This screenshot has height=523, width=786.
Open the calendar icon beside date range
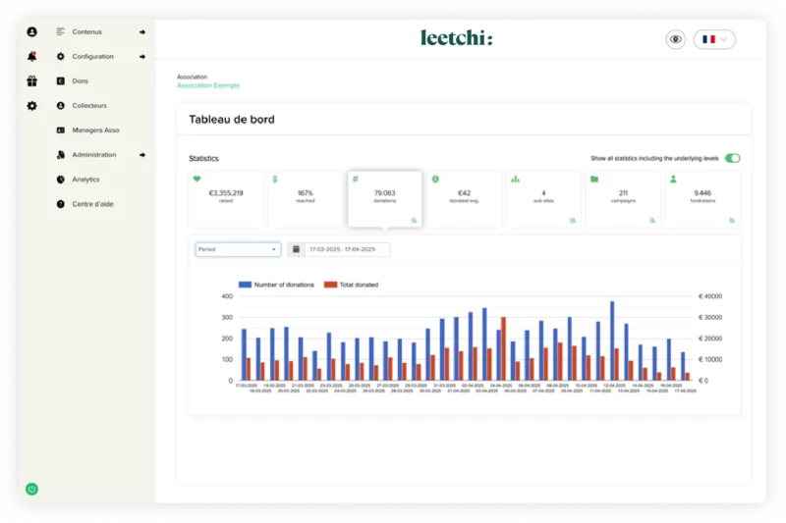[x=297, y=248]
